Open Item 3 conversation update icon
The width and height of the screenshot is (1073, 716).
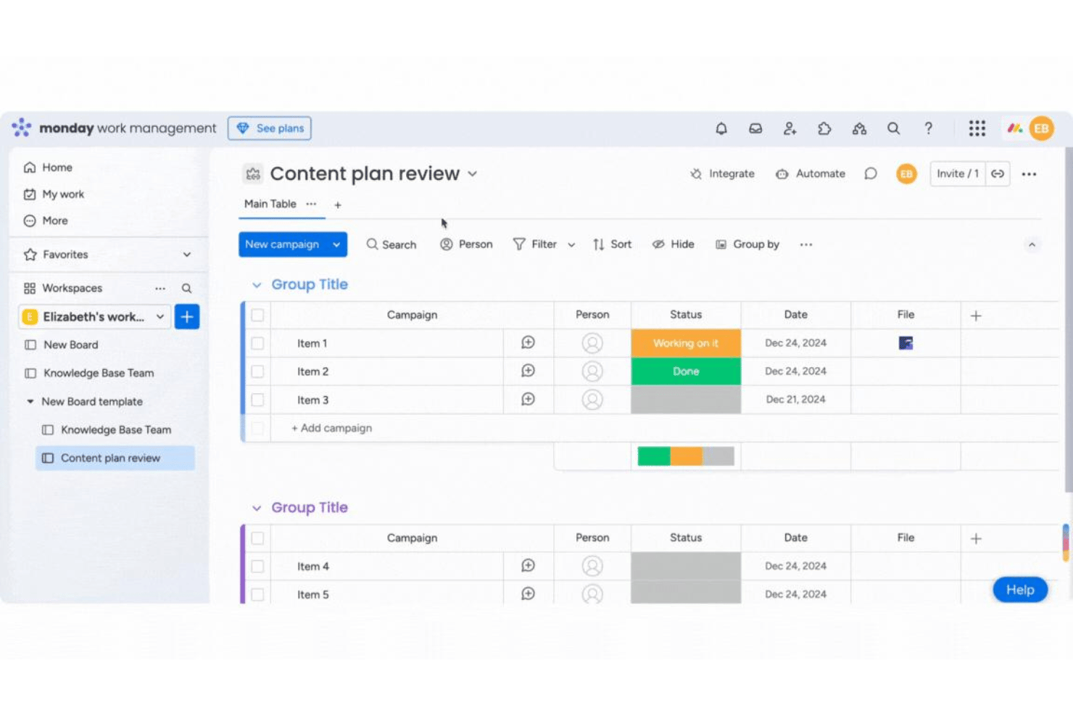(x=528, y=399)
